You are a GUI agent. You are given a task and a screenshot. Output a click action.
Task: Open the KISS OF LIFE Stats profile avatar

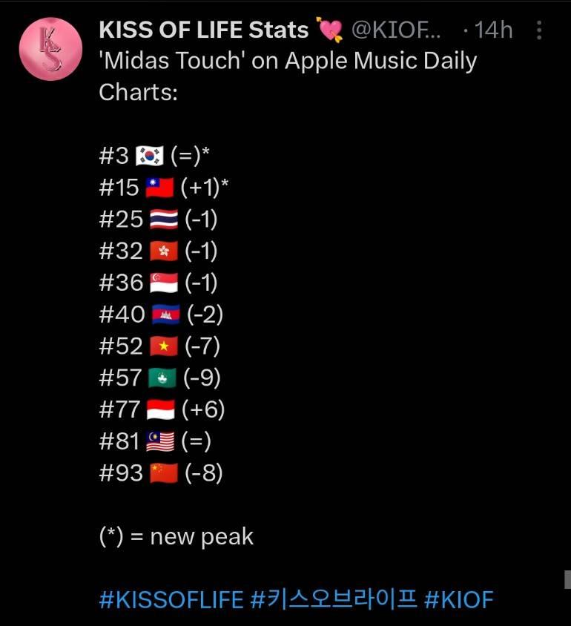[x=50, y=49]
